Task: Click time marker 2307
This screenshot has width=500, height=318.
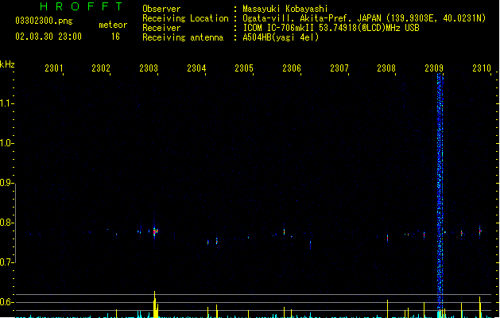Action: [x=339, y=68]
